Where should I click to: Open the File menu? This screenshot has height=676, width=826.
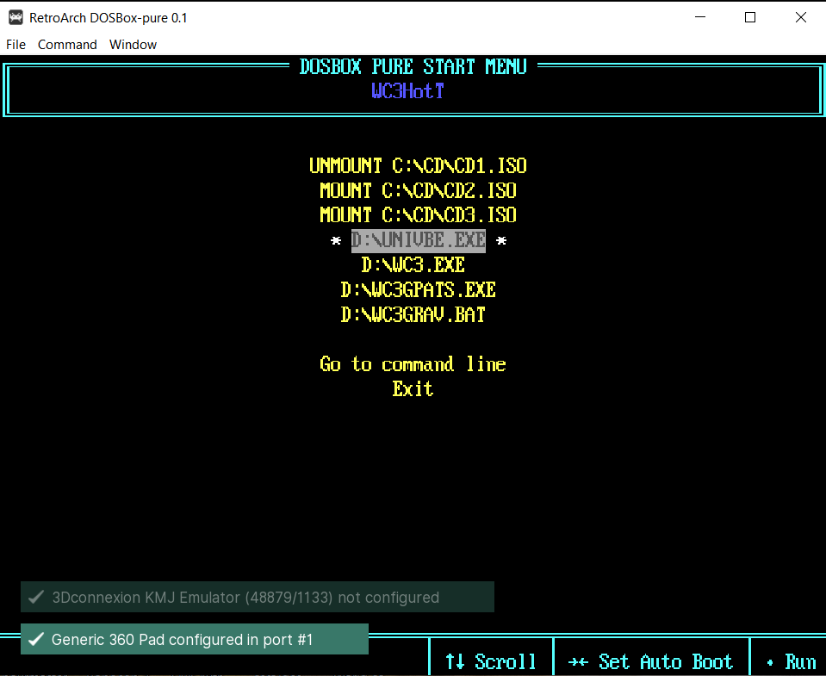[16, 44]
